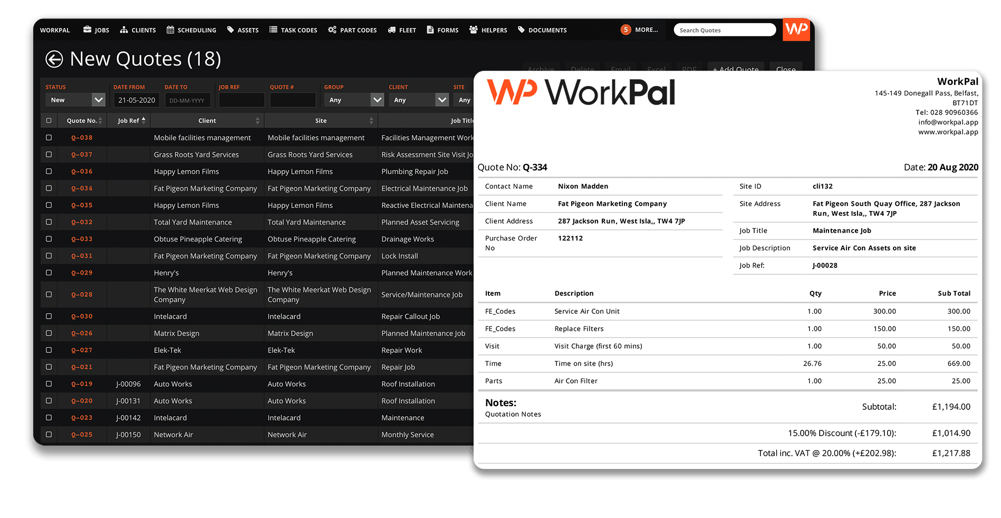Image resolution: width=1001 pixels, height=518 pixels.
Task: Open the Fleet truck icon
Action: (x=391, y=30)
